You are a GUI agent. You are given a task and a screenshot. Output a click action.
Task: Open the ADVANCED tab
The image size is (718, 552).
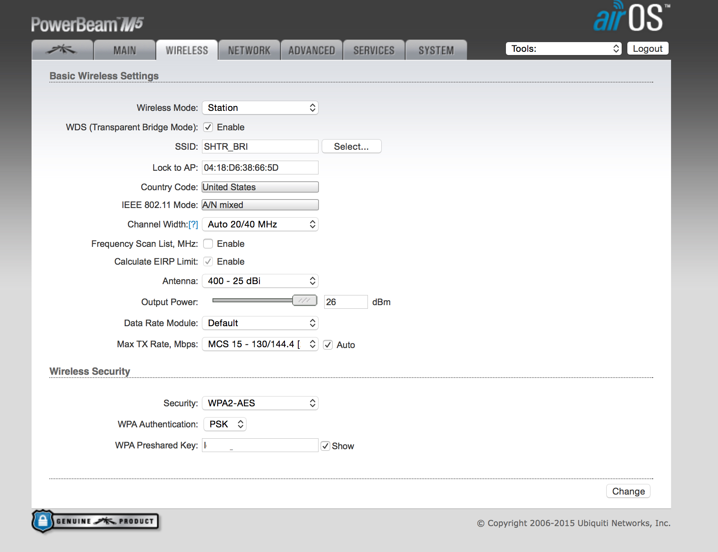coord(312,50)
